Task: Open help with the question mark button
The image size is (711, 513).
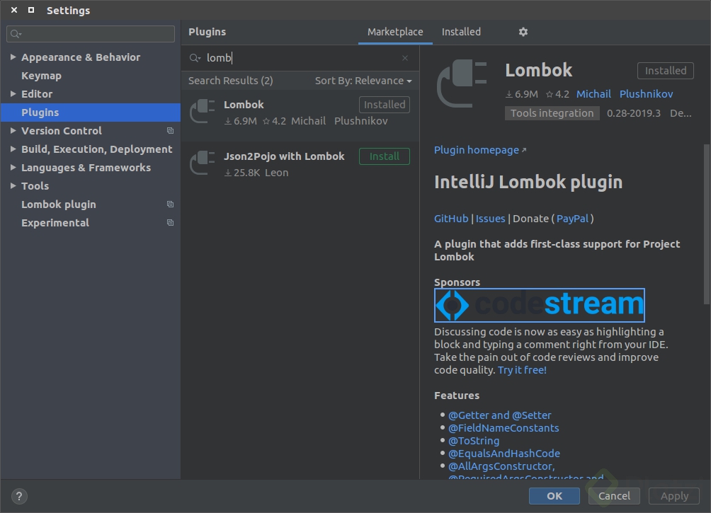Action: (x=19, y=496)
